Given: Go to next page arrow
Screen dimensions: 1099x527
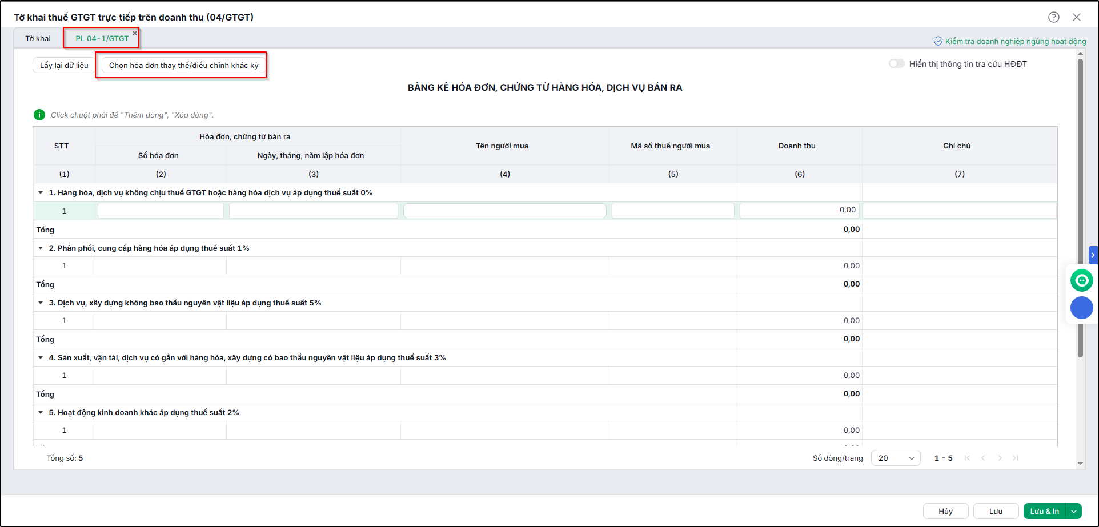Looking at the screenshot, I should 1000,458.
